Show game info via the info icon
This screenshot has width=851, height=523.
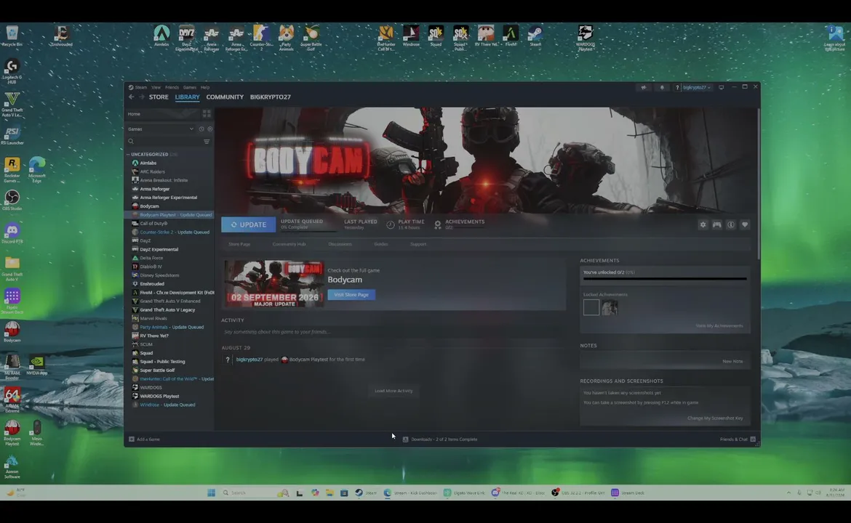[731, 224]
